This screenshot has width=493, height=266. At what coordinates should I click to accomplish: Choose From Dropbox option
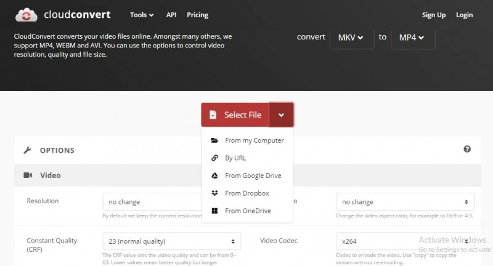point(248,193)
